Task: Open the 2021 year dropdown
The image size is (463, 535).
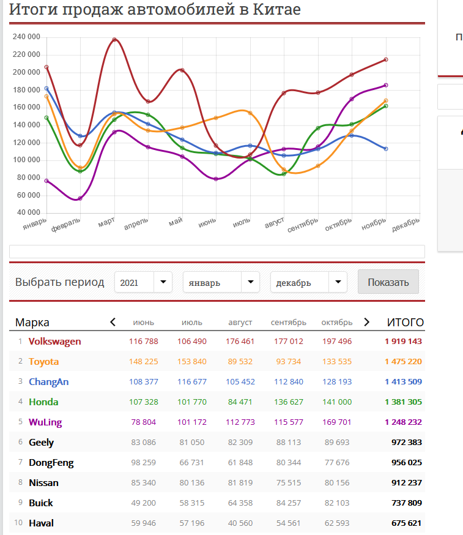Action: (x=143, y=282)
